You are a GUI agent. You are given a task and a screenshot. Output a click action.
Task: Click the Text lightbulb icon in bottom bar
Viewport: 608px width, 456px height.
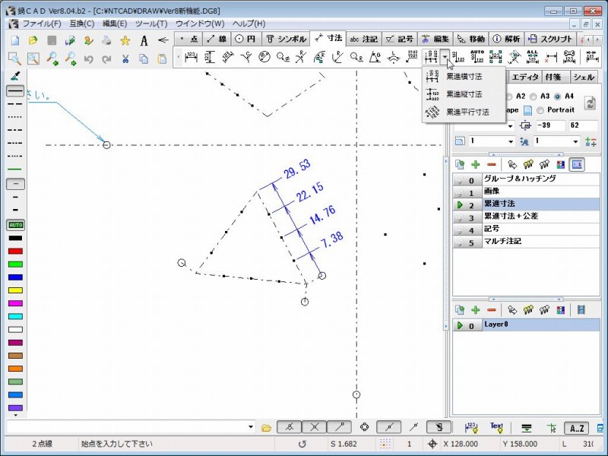click(x=497, y=427)
